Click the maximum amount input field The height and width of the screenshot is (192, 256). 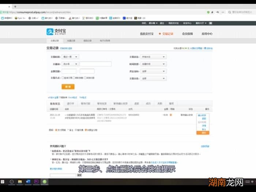87,71
